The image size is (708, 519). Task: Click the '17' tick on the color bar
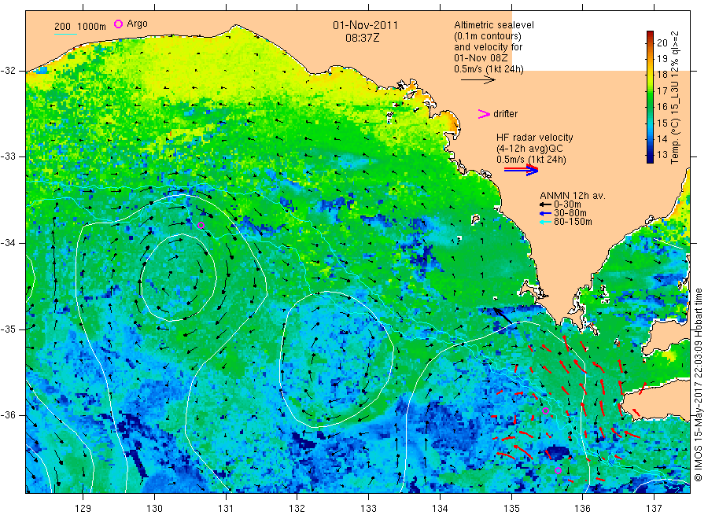click(x=662, y=90)
